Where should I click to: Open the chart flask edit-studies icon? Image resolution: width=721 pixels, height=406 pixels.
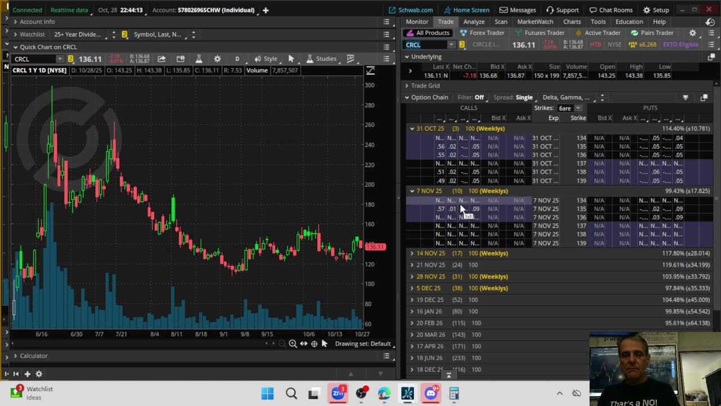pos(198,59)
